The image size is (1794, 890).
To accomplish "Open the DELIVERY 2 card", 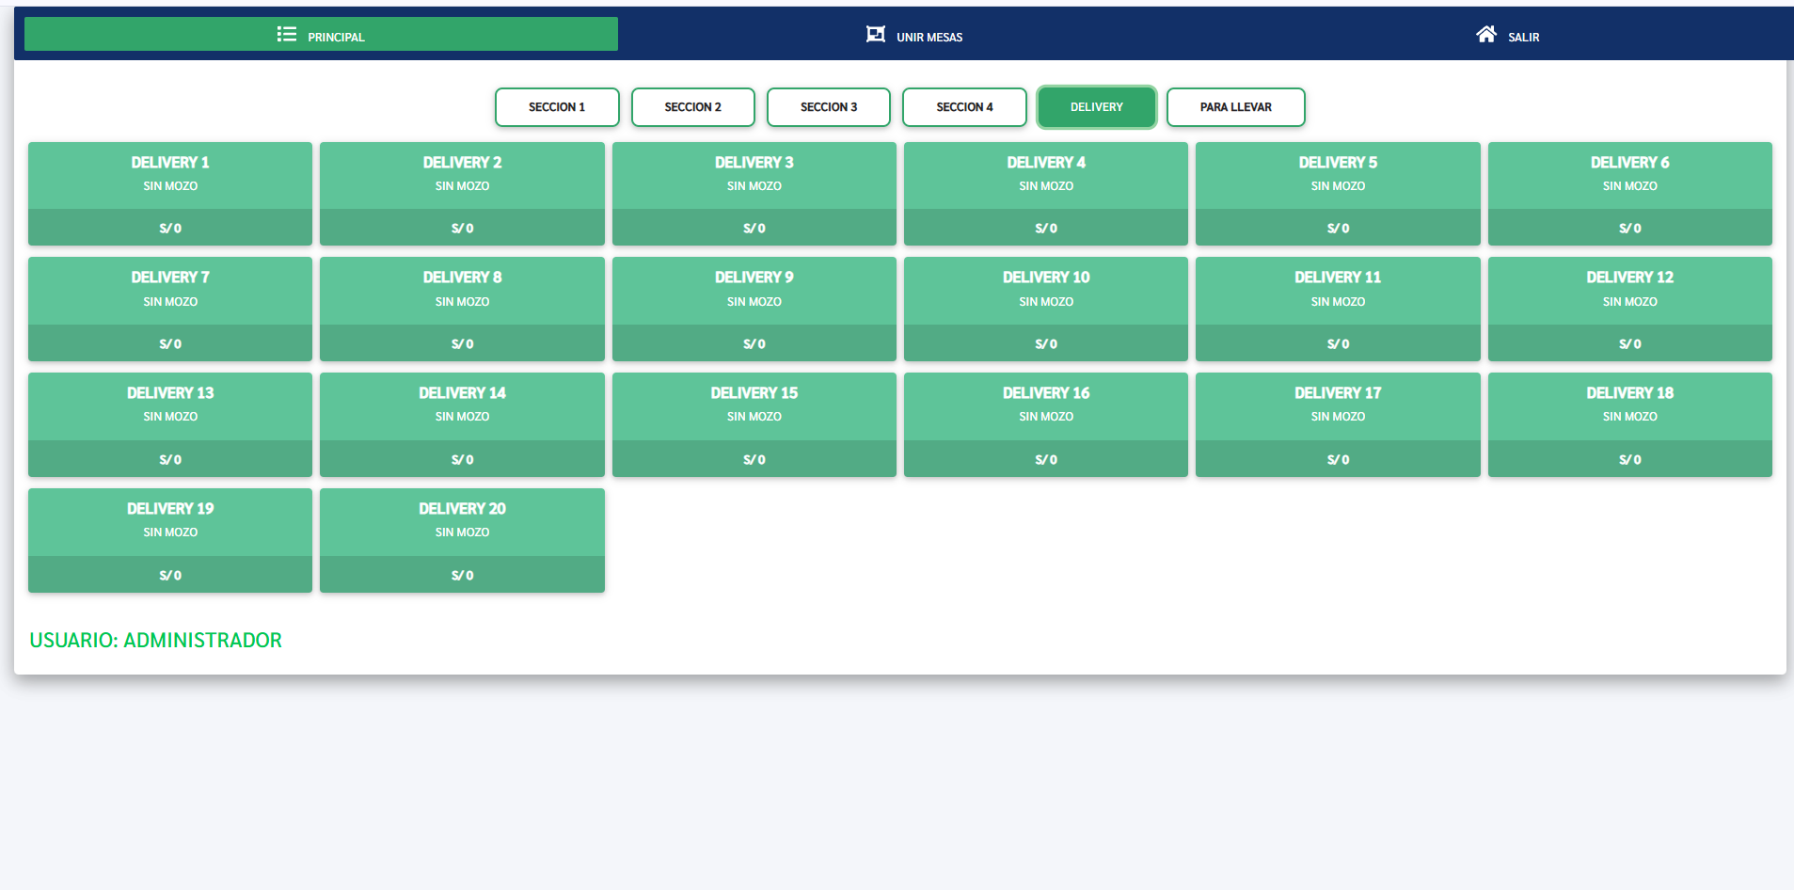I will 462,194.
